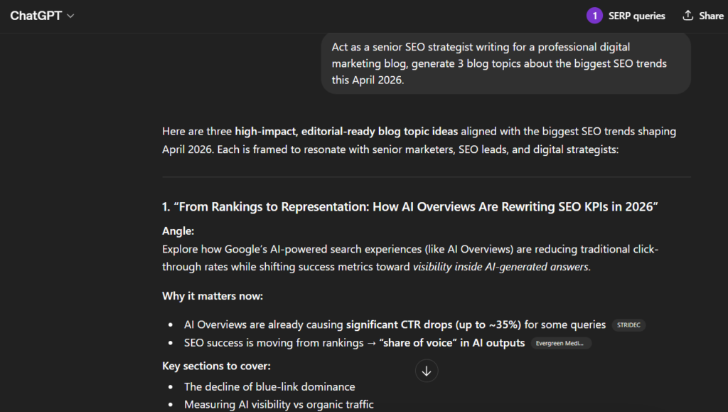Image resolution: width=728 pixels, height=412 pixels.
Task: Open the STRIDEC source citation chip
Action: pyautogui.click(x=628, y=324)
